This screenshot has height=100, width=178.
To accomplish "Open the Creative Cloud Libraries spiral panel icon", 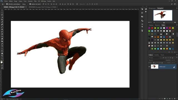I will click(x=142, y=21).
